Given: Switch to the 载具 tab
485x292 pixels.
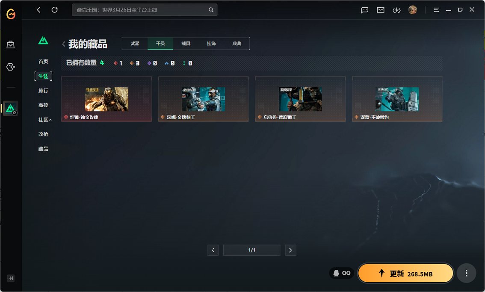Looking at the screenshot, I should 186,44.
